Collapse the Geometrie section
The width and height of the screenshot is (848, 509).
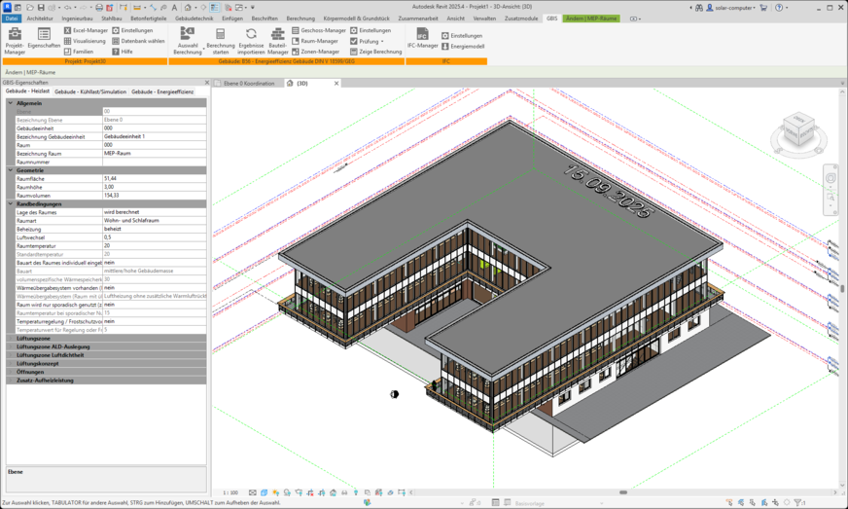pyautogui.click(x=11, y=170)
